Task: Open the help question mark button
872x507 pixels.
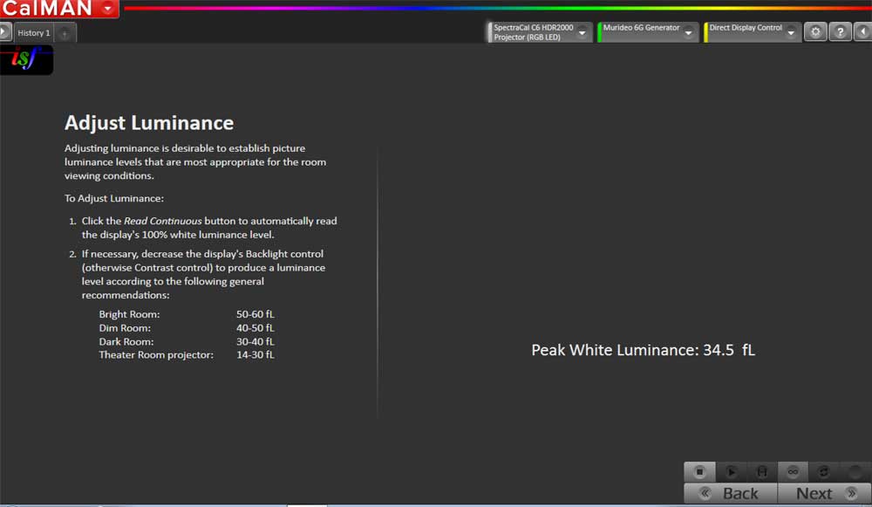Action: pos(840,32)
